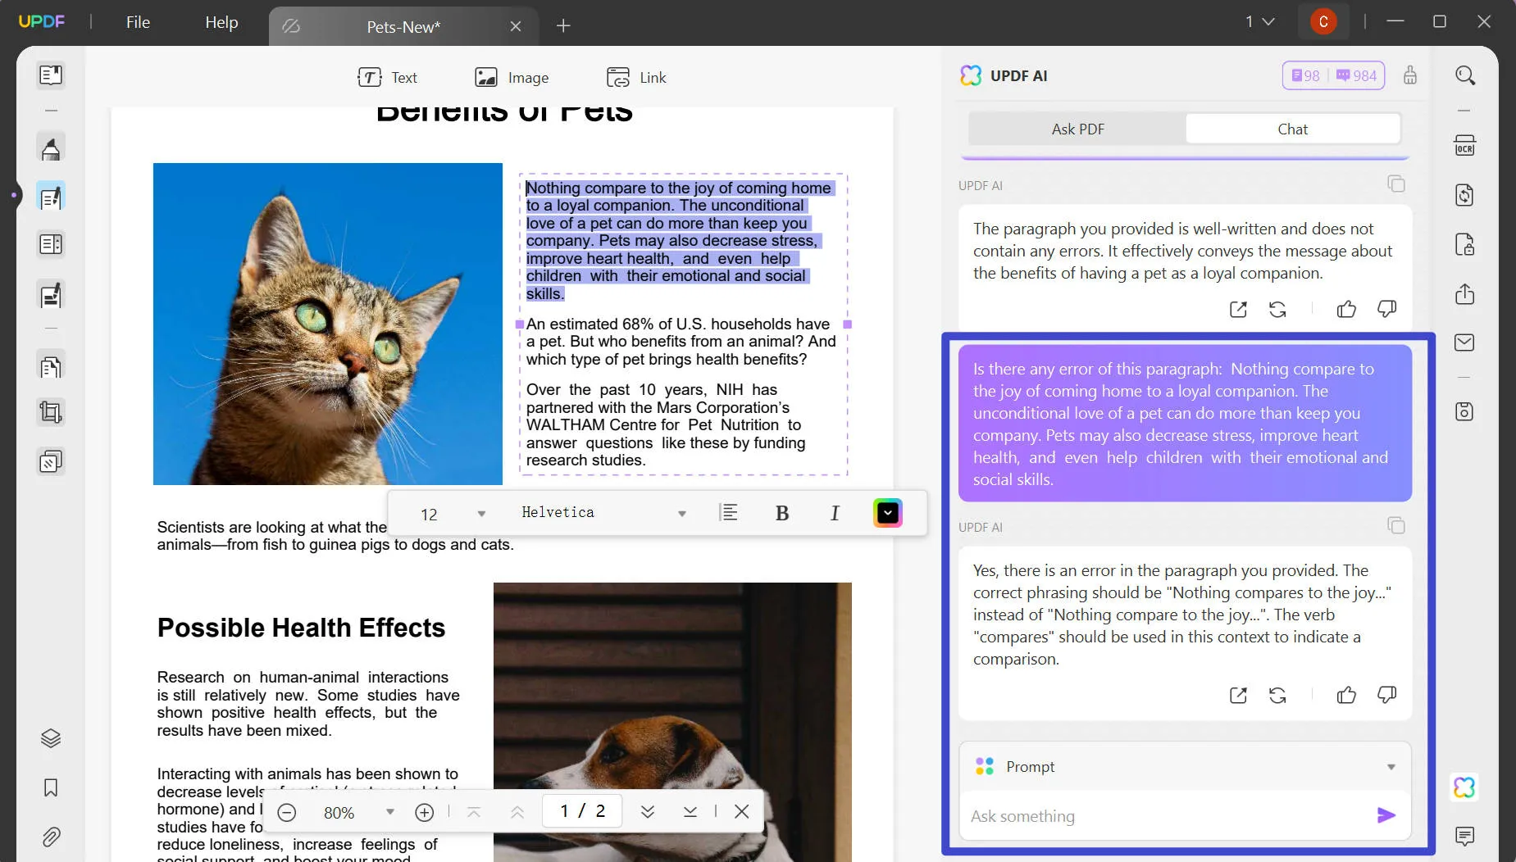Select the Crop Pages tool
This screenshot has height=862, width=1516.
click(x=51, y=412)
